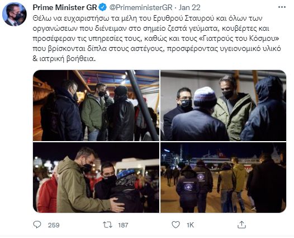
Task: Click the retweet arrows icon
Action: (107, 225)
